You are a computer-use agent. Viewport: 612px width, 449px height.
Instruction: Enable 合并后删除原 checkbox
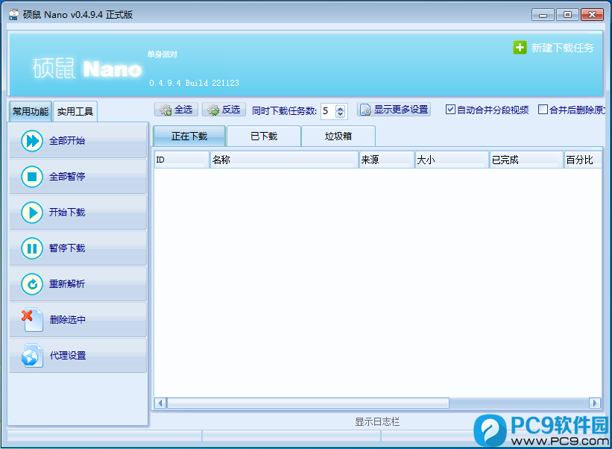(543, 110)
